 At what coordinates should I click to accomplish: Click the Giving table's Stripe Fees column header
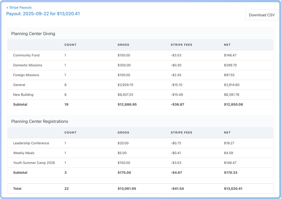[181, 45]
